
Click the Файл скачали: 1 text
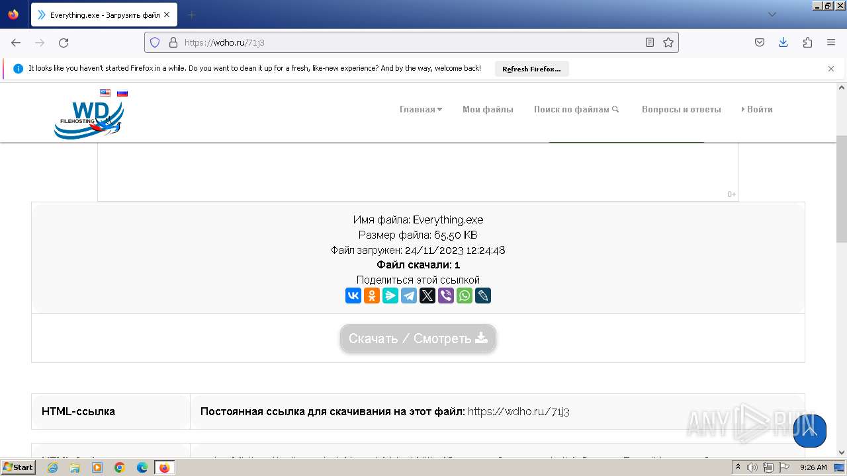pos(418,264)
